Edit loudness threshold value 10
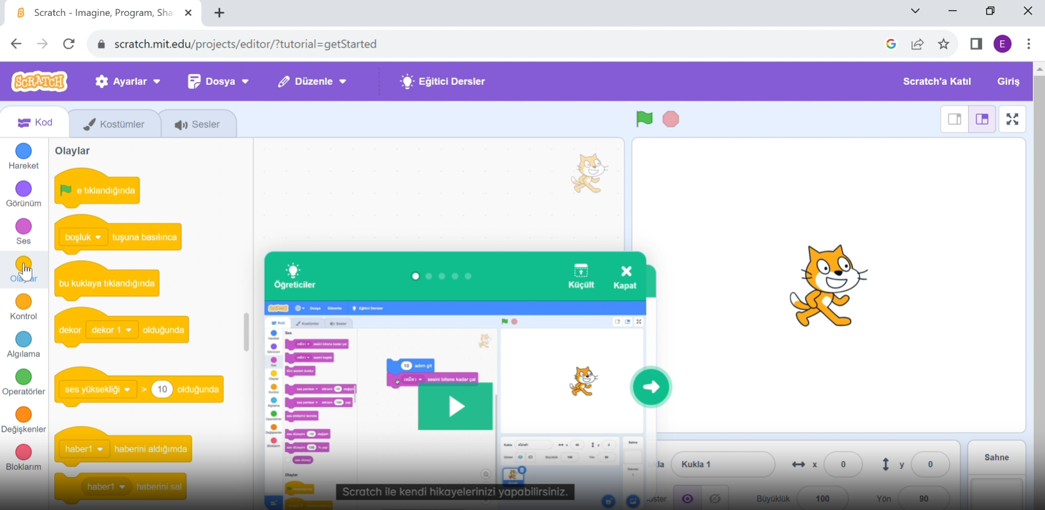This screenshot has width=1045, height=510. 162,389
